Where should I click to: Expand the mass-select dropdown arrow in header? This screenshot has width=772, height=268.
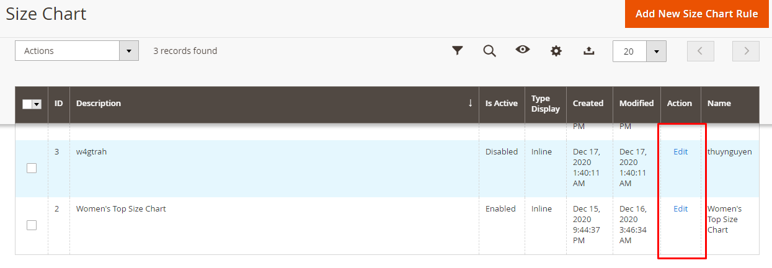click(x=37, y=104)
